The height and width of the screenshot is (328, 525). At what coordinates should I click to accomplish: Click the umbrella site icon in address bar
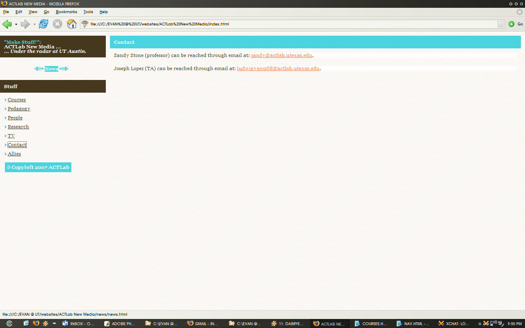85,24
